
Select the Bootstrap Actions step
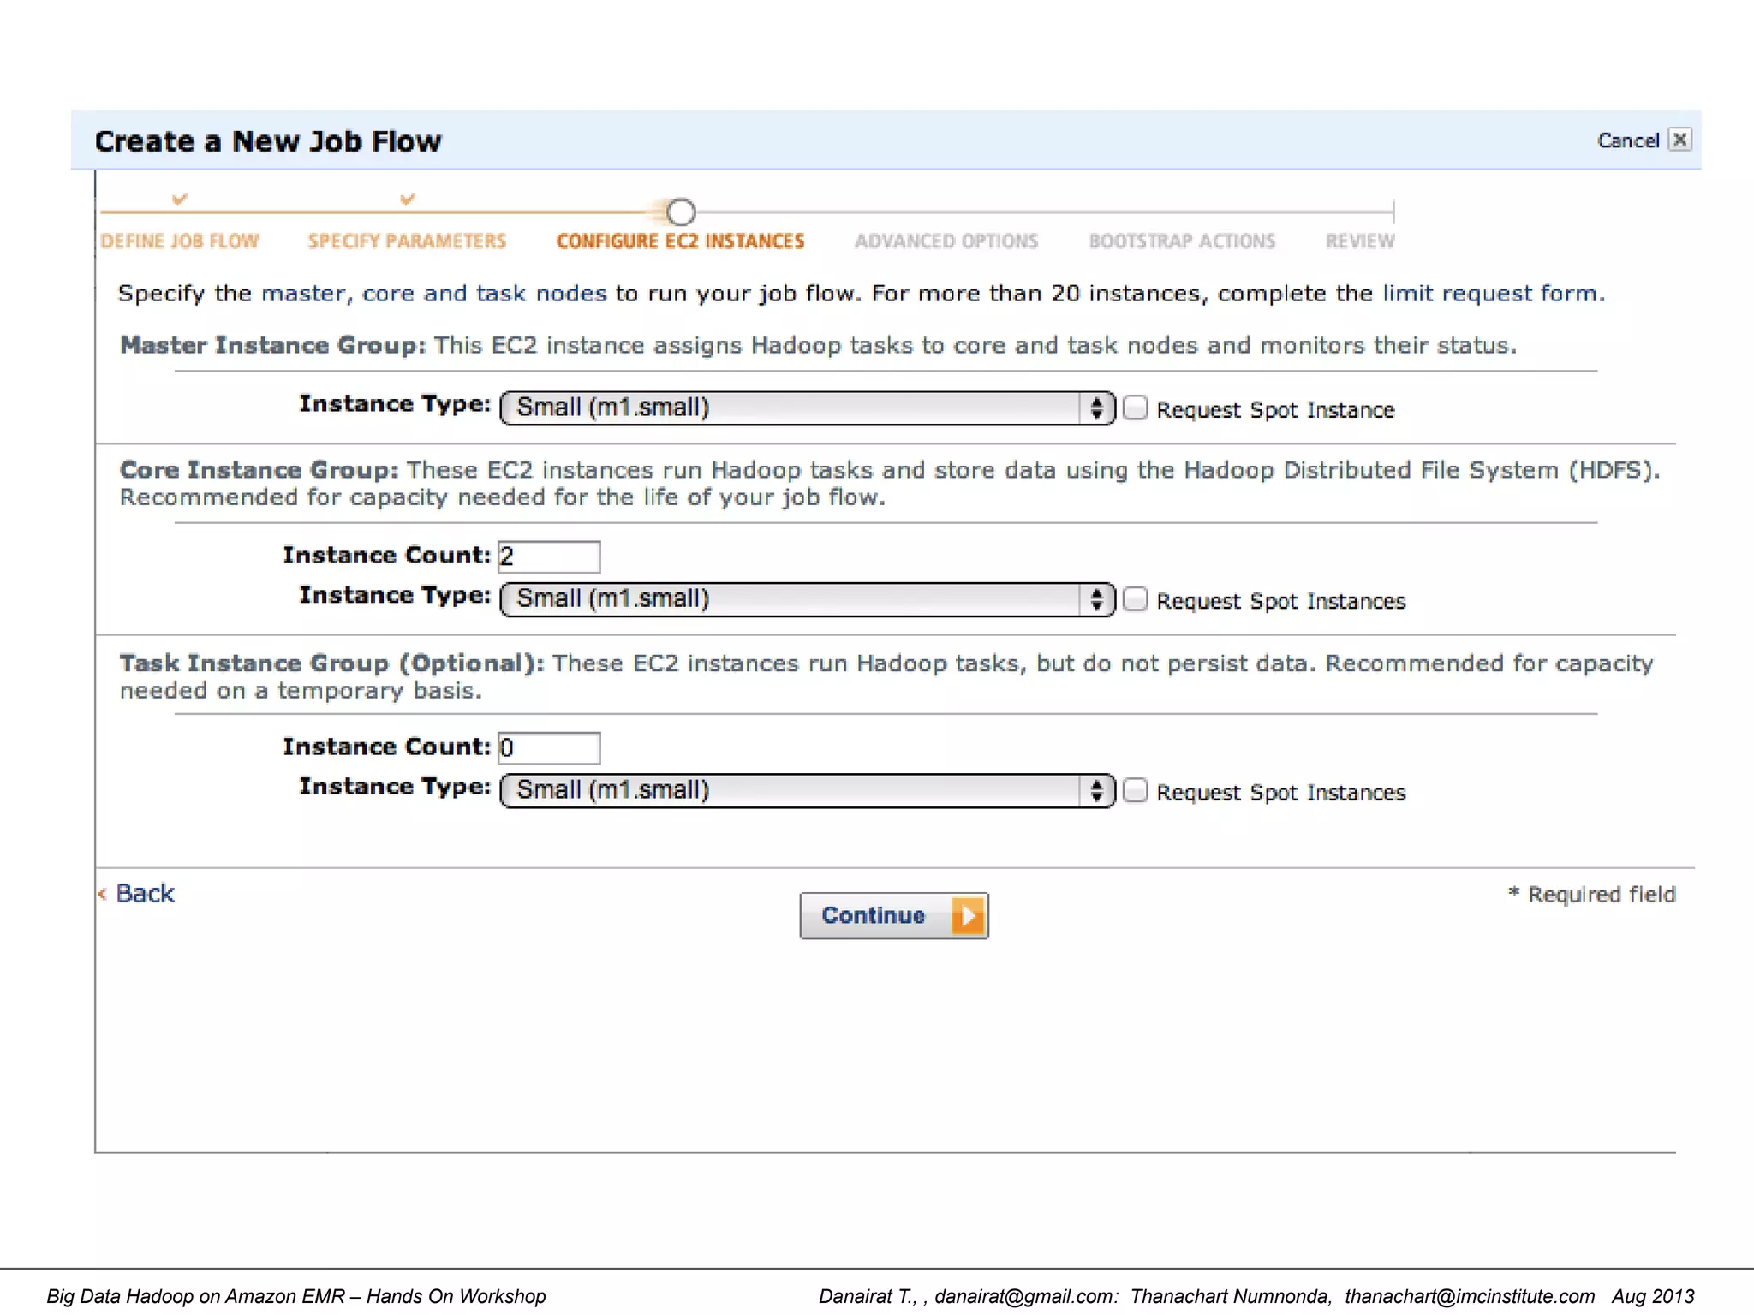pos(1182,241)
